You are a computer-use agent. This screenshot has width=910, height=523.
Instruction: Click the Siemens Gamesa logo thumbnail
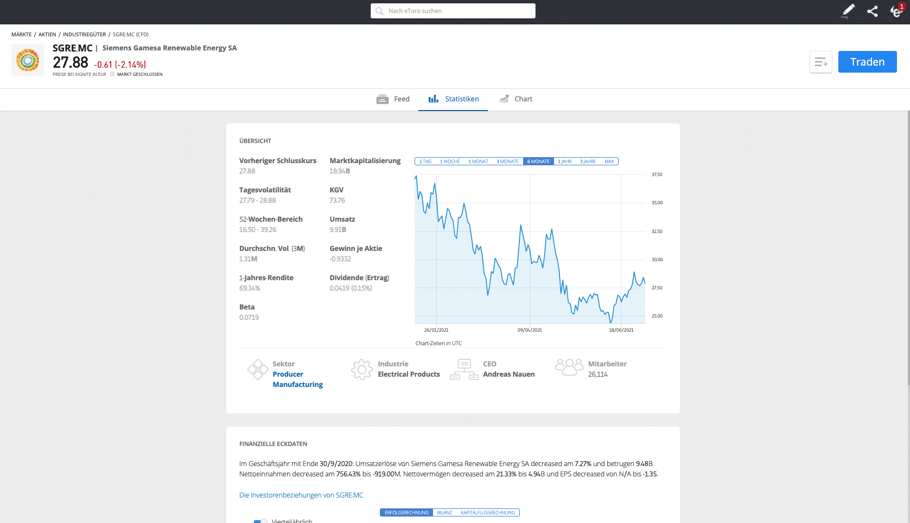click(x=28, y=60)
